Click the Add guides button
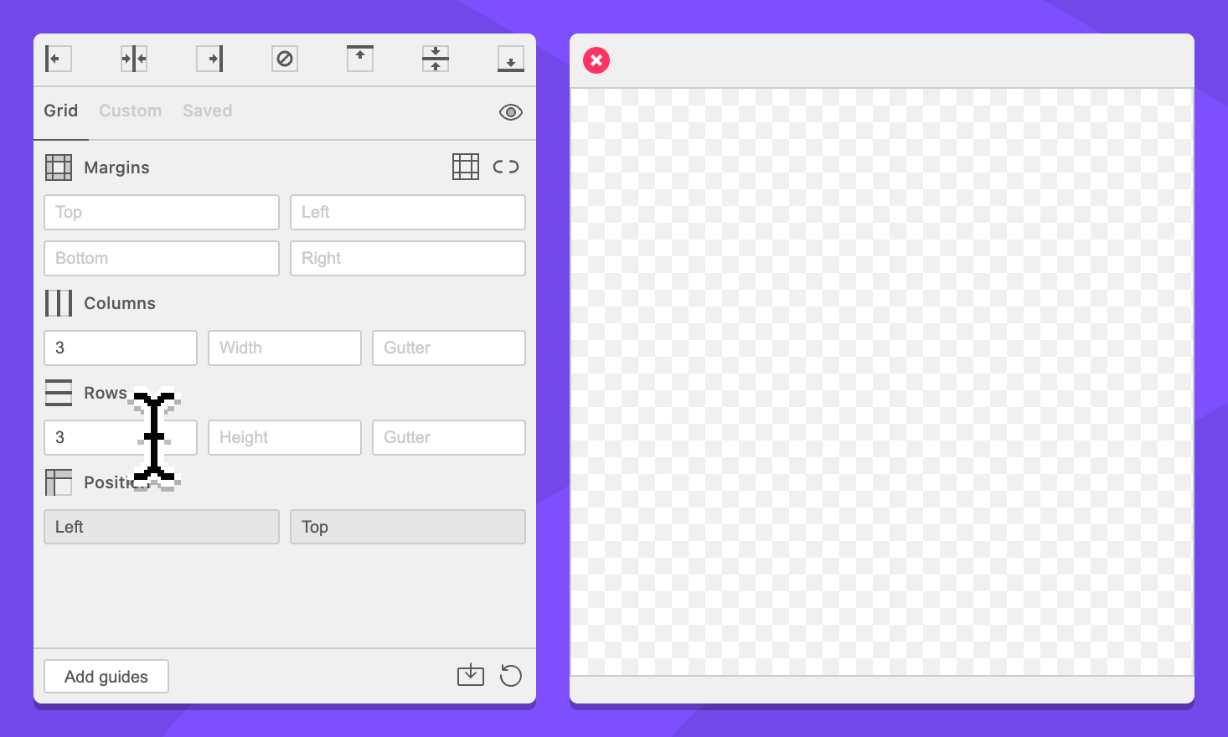The image size is (1228, 737). tap(106, 677)
